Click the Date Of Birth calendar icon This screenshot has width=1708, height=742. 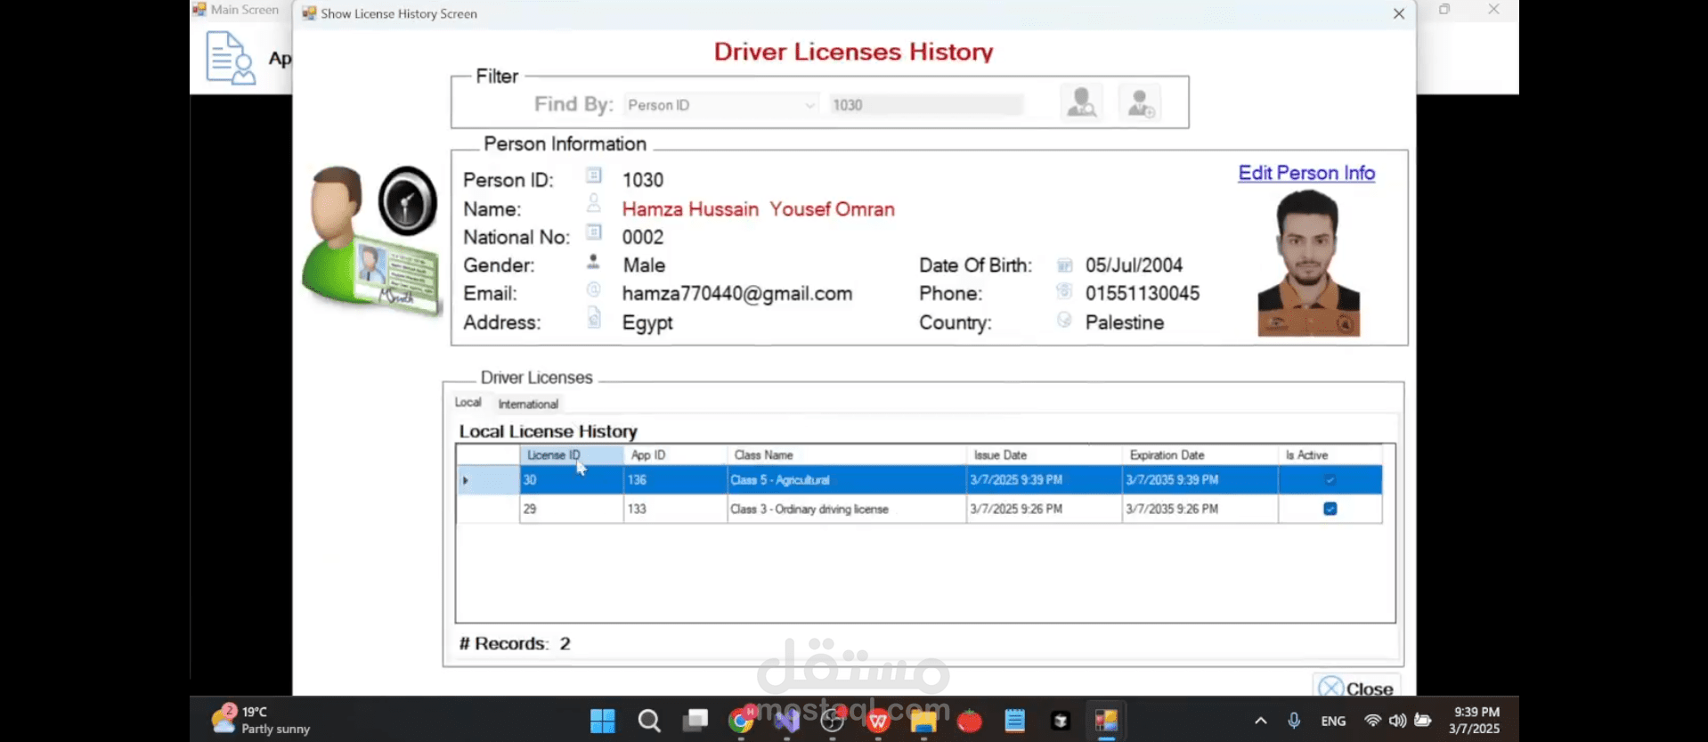pos(1064,265)
